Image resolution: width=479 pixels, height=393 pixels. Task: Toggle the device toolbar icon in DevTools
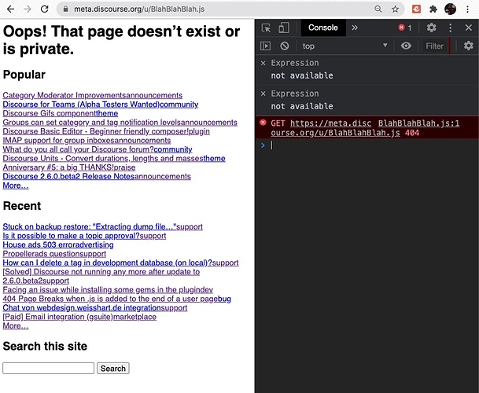click(x=284, y=28)
